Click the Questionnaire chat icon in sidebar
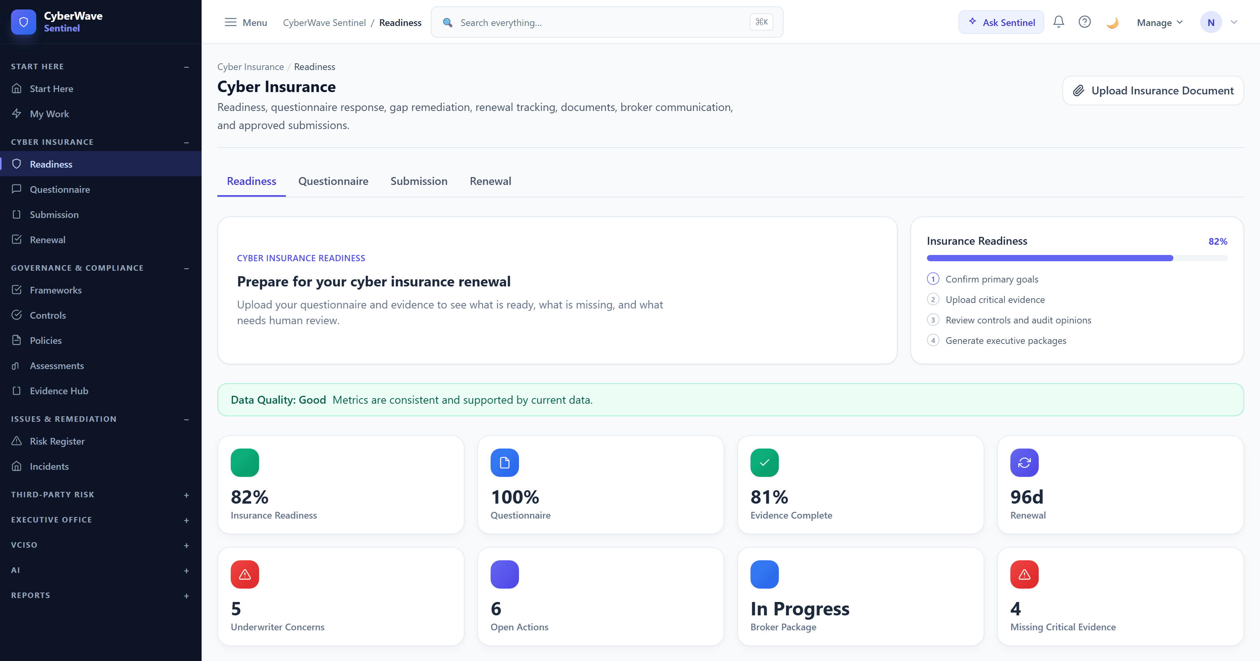 coord(17,189)
